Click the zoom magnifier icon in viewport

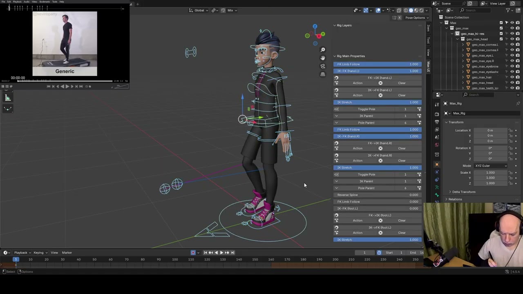coord(323,50)
